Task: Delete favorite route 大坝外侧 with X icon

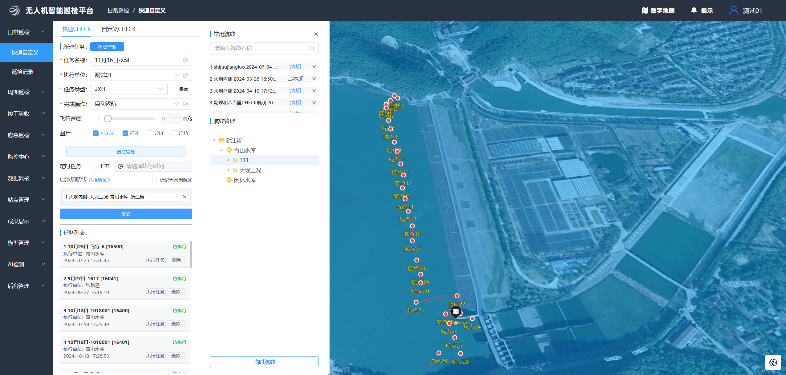Action: pyautogui.click(x=314, y=91)
